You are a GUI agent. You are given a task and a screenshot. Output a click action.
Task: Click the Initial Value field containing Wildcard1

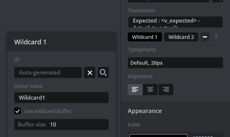coord(62,98)
